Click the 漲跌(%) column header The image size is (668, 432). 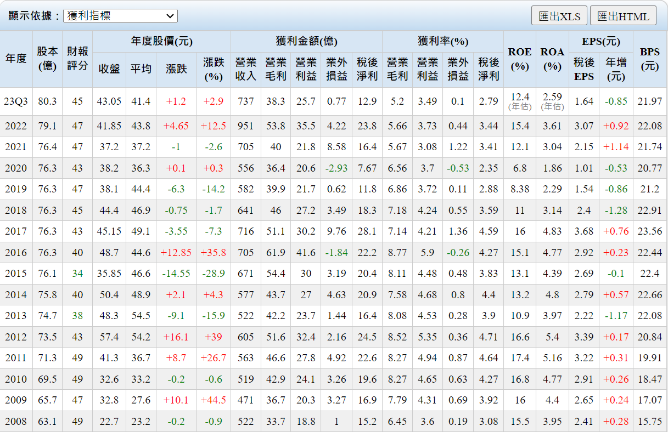[214, 69]
